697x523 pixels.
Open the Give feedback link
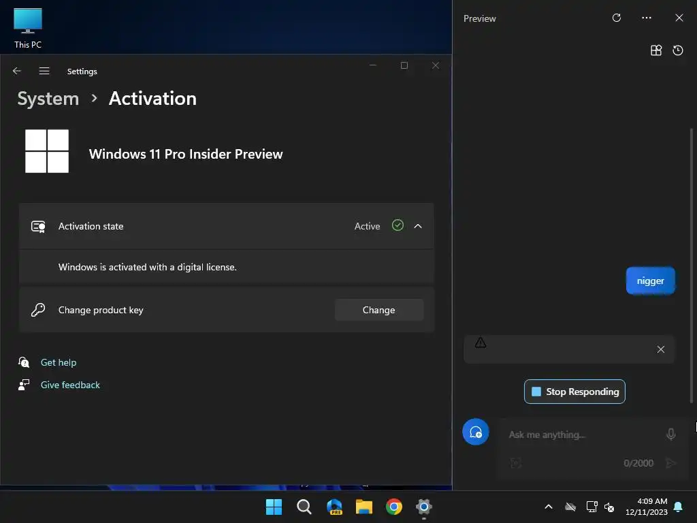tap(70, 385)
